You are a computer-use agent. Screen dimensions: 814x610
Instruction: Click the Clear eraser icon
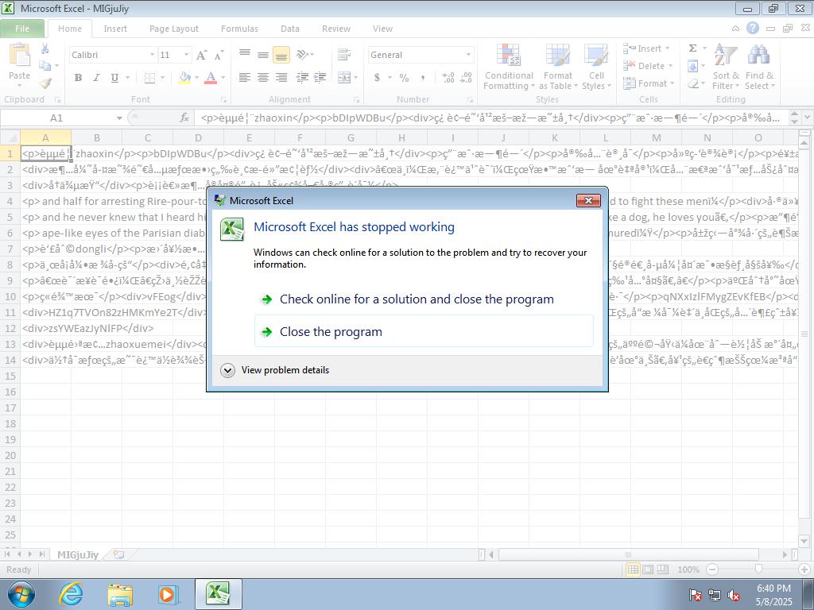[692, 83]
